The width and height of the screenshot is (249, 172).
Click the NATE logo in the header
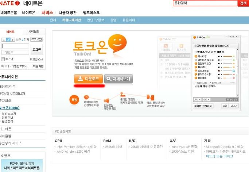[x=10, y=3]
